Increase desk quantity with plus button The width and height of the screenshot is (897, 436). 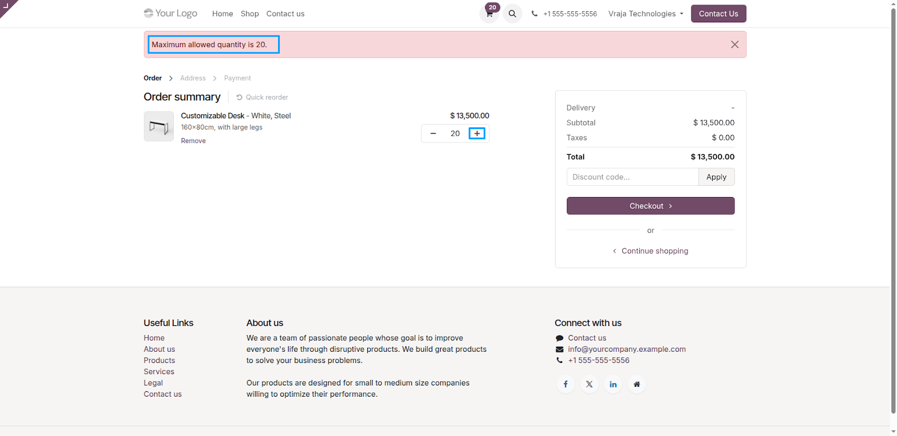click(x=477, y=134)
